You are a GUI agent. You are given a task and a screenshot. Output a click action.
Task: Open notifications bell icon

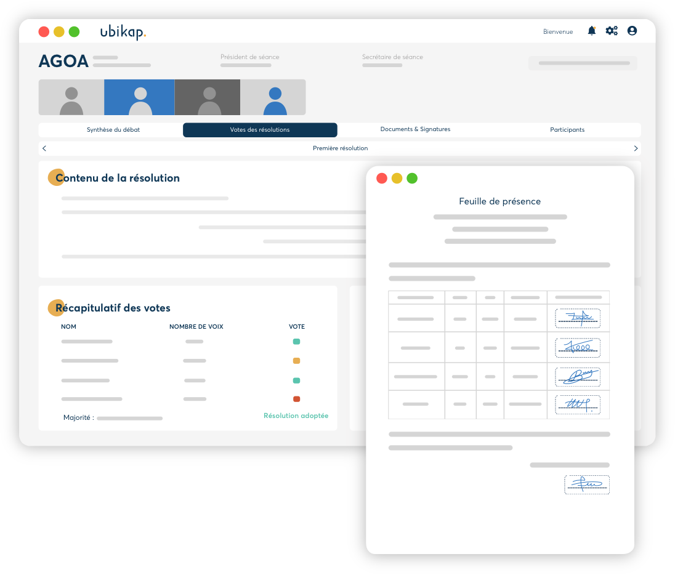591,31
